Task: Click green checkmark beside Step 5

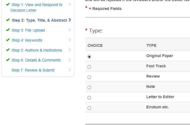Action: pyautogui.click(x=8, y=50)
